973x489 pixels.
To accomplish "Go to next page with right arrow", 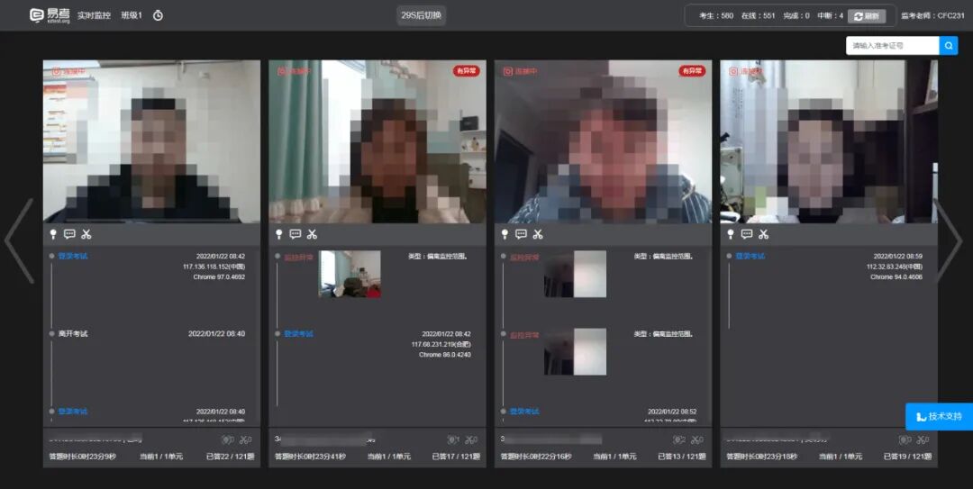I will pyautogui.click(x=948, y=240).
